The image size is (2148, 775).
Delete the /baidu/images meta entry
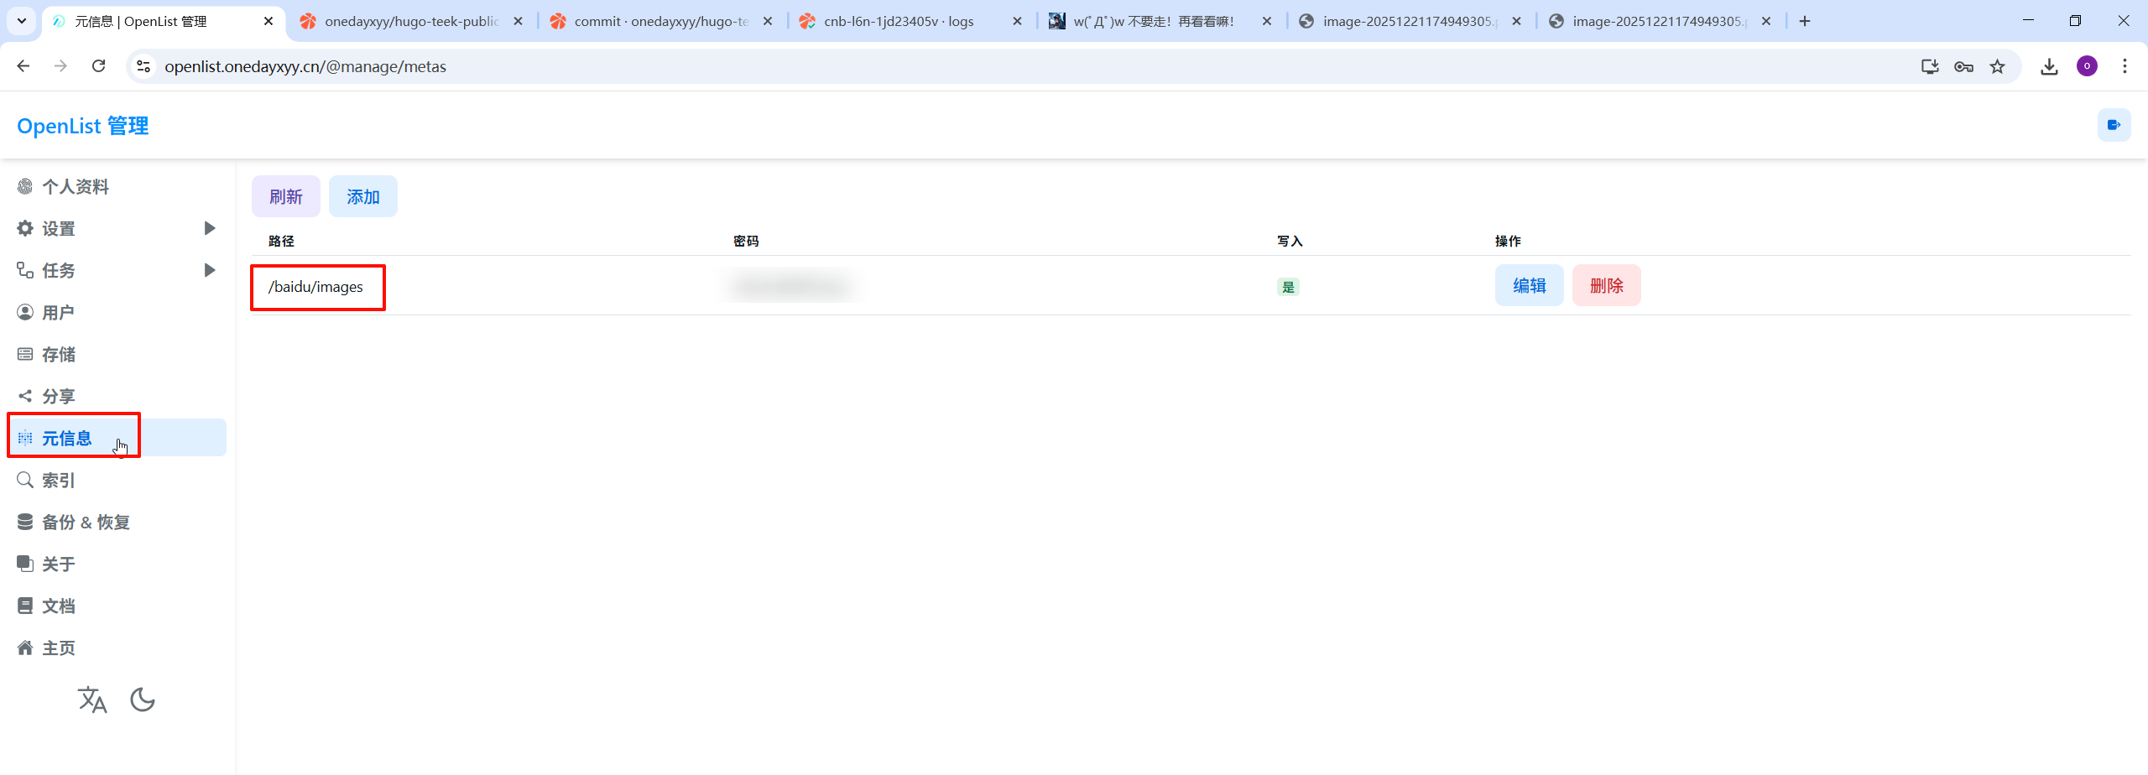1606,286
